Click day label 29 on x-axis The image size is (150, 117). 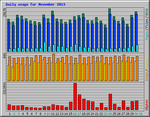point(132,114)
